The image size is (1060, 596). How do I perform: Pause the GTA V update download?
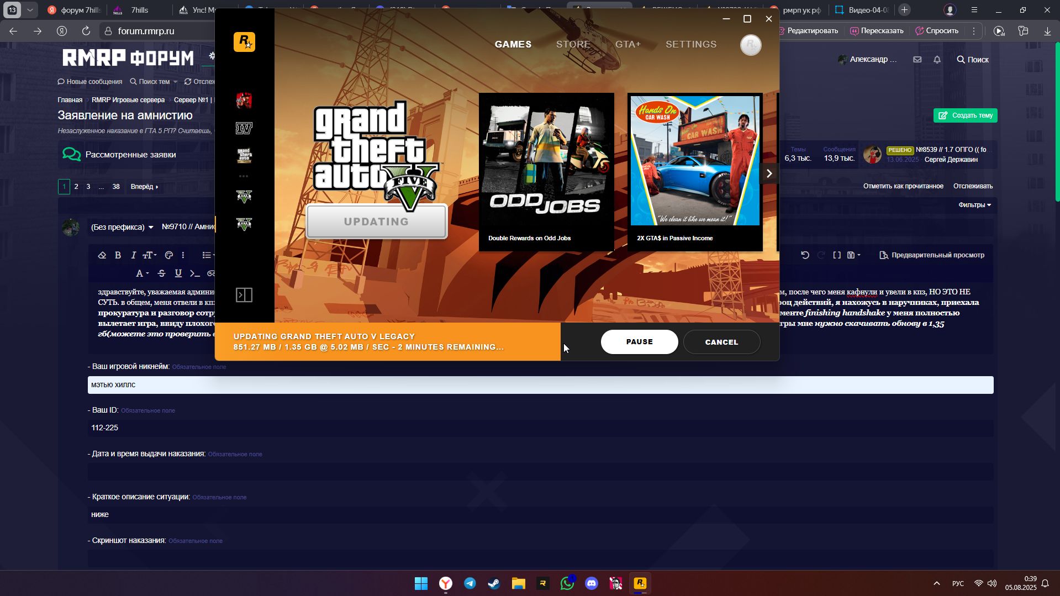(x=639, y=342)
